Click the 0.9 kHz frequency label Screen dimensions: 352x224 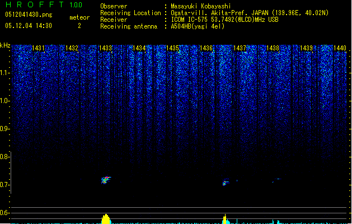[x=4, y=129]
